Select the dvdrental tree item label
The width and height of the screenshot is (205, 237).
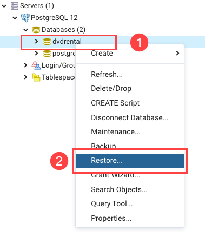click(67, 42)
